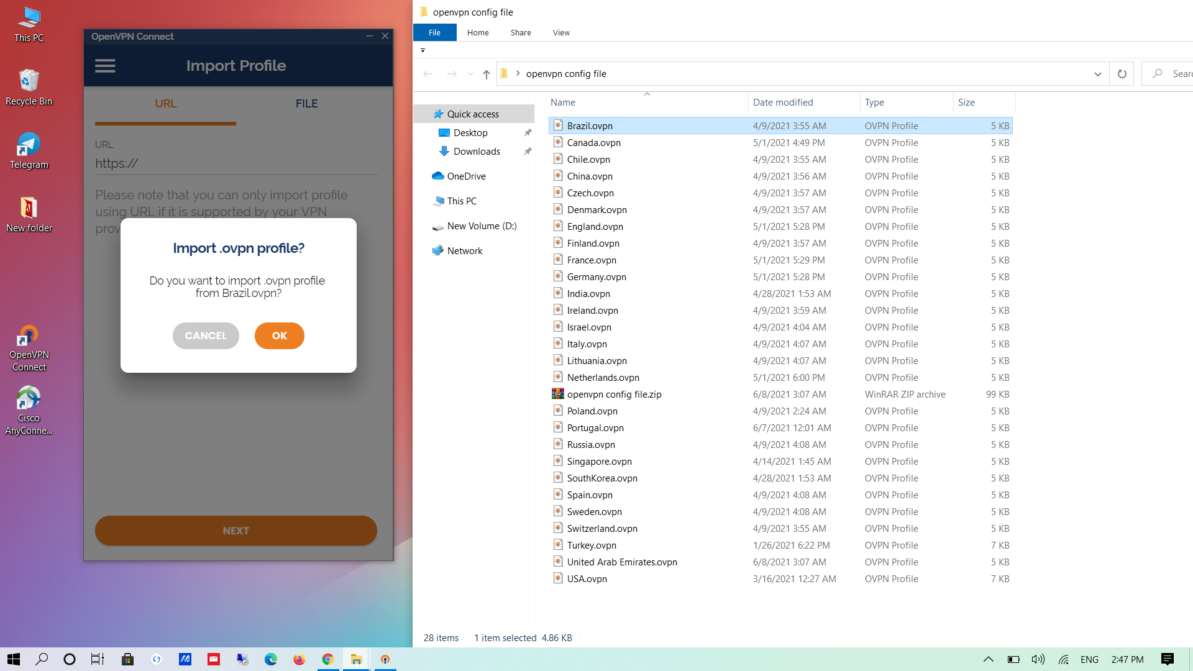Click the Back arrow in File Explorer
This screenshot has height=671, width=1193.
click(428, 74)
